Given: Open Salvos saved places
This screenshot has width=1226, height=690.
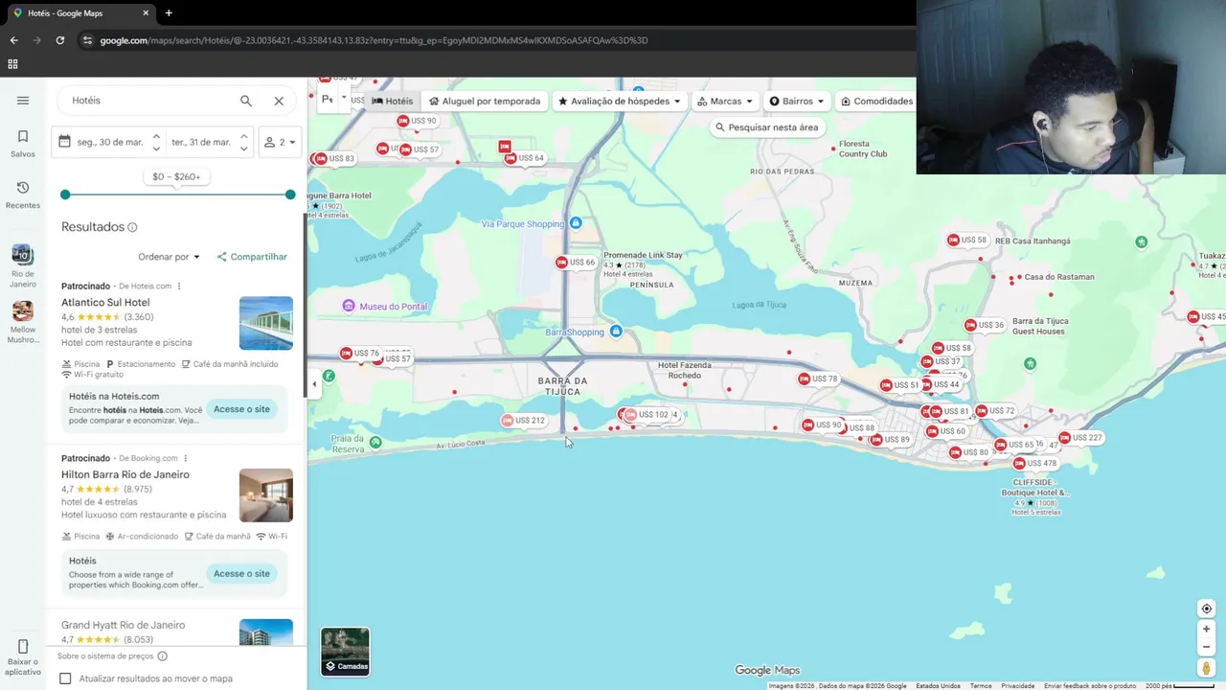Looking at the screenshot, I should coord(23,144).
